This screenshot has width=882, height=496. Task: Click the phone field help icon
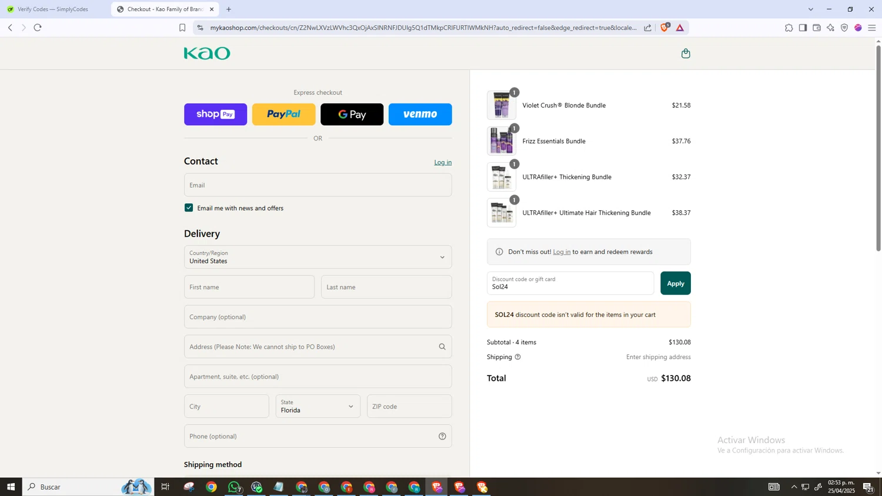coord(442,436)
